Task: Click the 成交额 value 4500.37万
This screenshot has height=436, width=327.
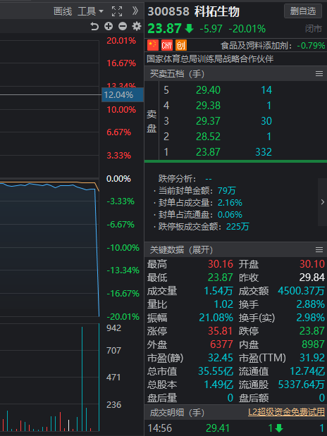Action: [301, 291]
